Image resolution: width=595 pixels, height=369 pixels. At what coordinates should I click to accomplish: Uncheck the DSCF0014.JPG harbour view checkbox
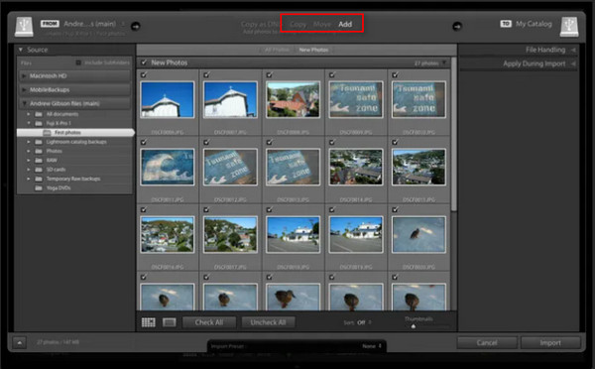pos(332,142)
